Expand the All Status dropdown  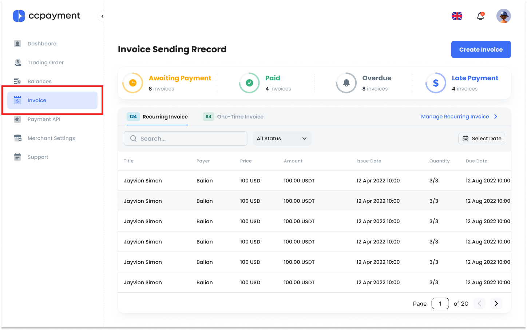click(x=282, y=138)
